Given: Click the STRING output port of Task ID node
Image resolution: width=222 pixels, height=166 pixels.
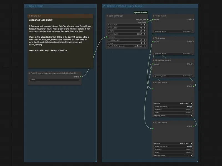Looking at the screenshot, I should pyautogui.click(x=81, y=77).
